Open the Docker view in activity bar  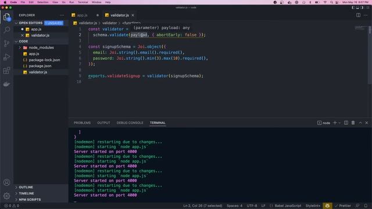[x=6, y=84]
